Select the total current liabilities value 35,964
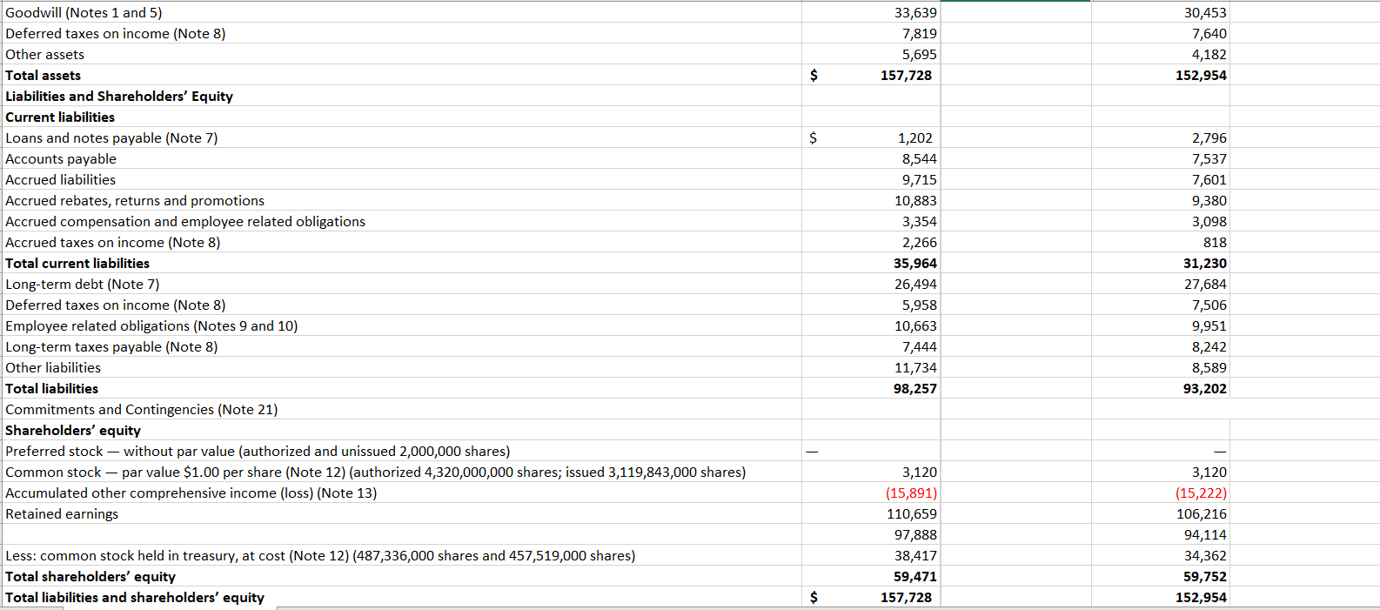The height and width of the screenshot is (610, 1380). click(x=871, y=263)
